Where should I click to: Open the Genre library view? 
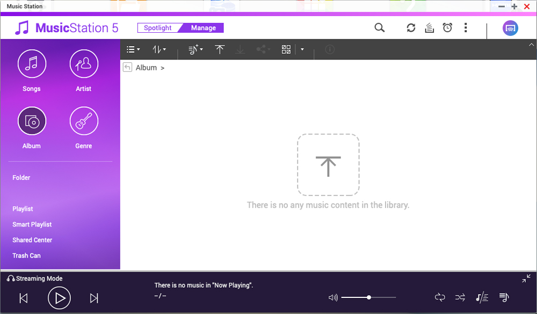pos(84,121)
